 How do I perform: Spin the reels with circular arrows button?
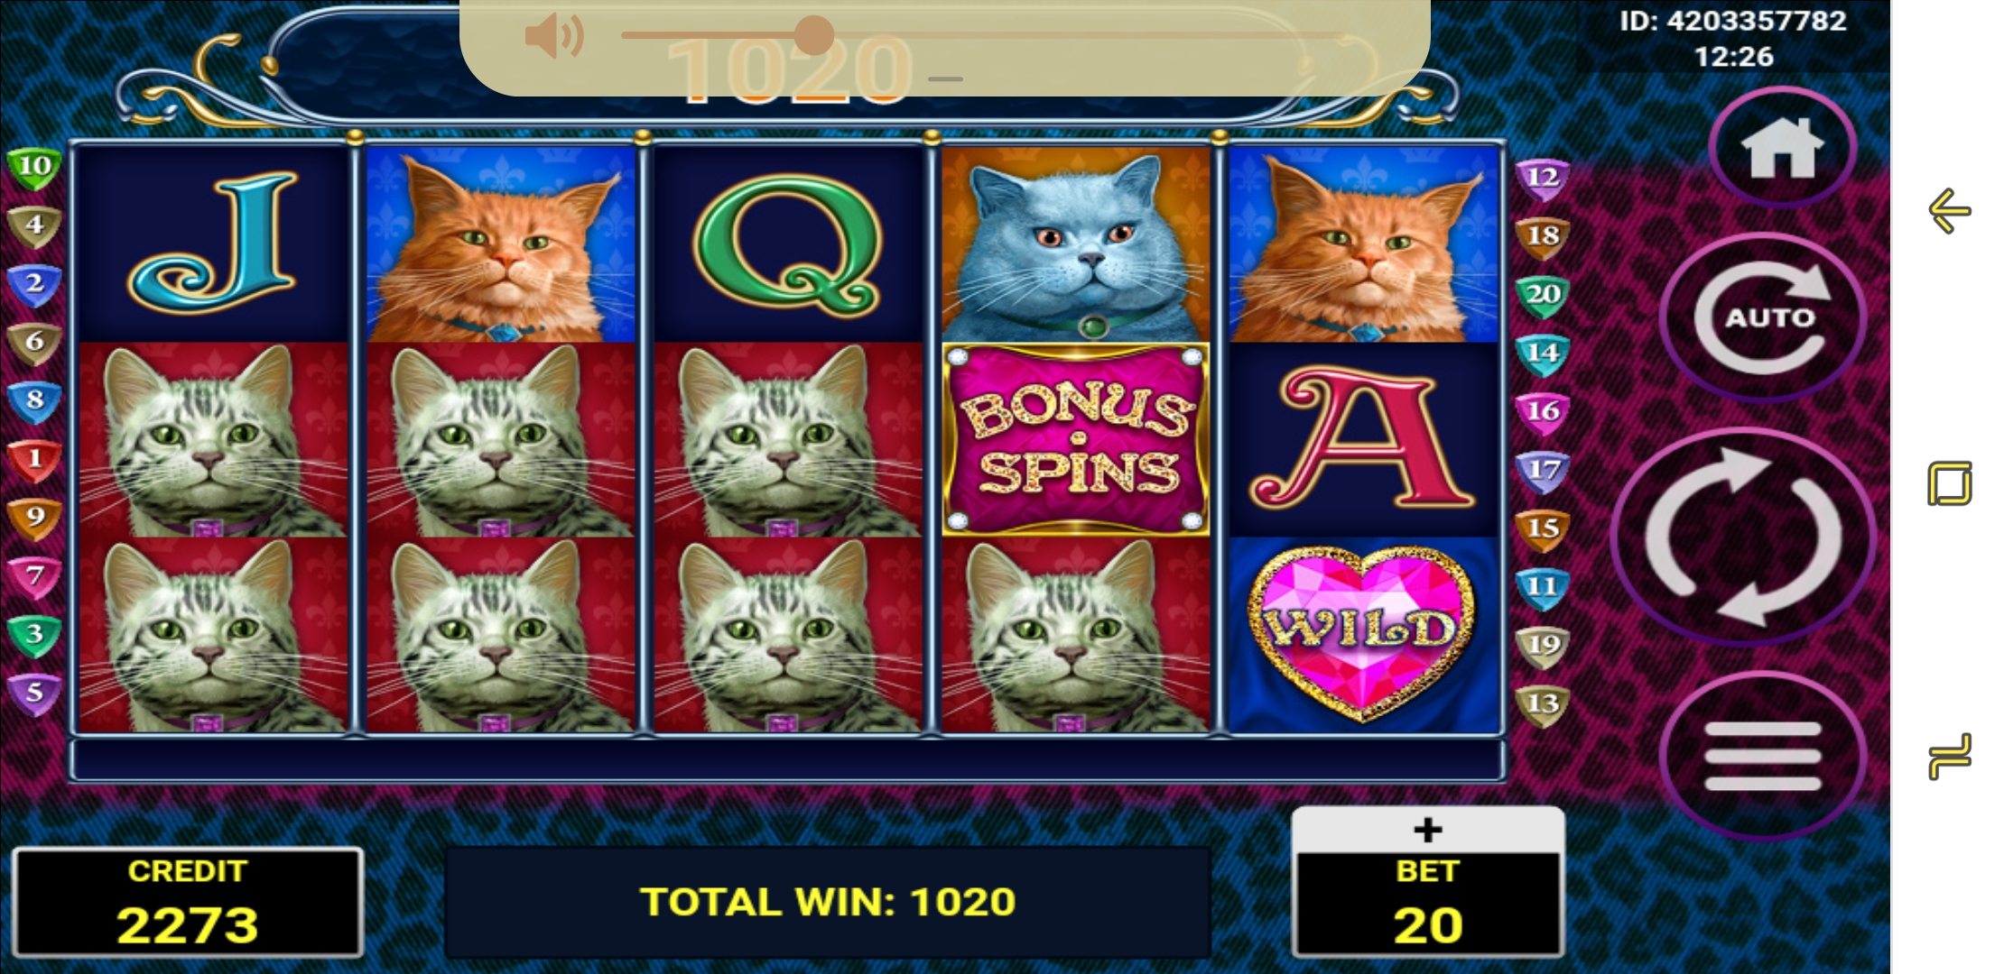[1743, 537]
